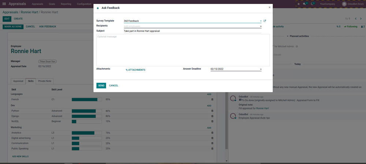Screen dimensions: 366x164
Task: Open the Goals menu
Action: click(x=52, y=4)
